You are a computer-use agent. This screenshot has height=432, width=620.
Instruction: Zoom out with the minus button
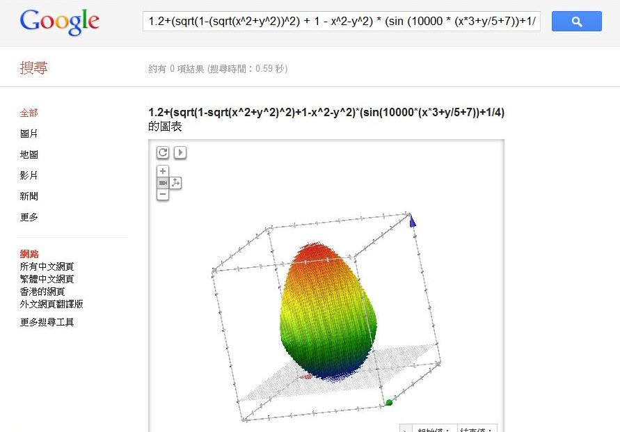[163, 195]
